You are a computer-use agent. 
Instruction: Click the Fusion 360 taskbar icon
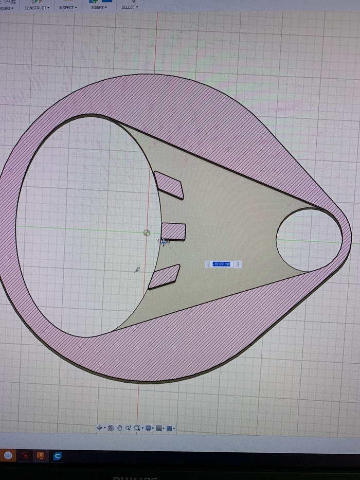(41, 456)
